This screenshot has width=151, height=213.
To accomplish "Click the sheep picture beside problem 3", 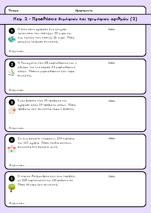I will coord(12,111).
